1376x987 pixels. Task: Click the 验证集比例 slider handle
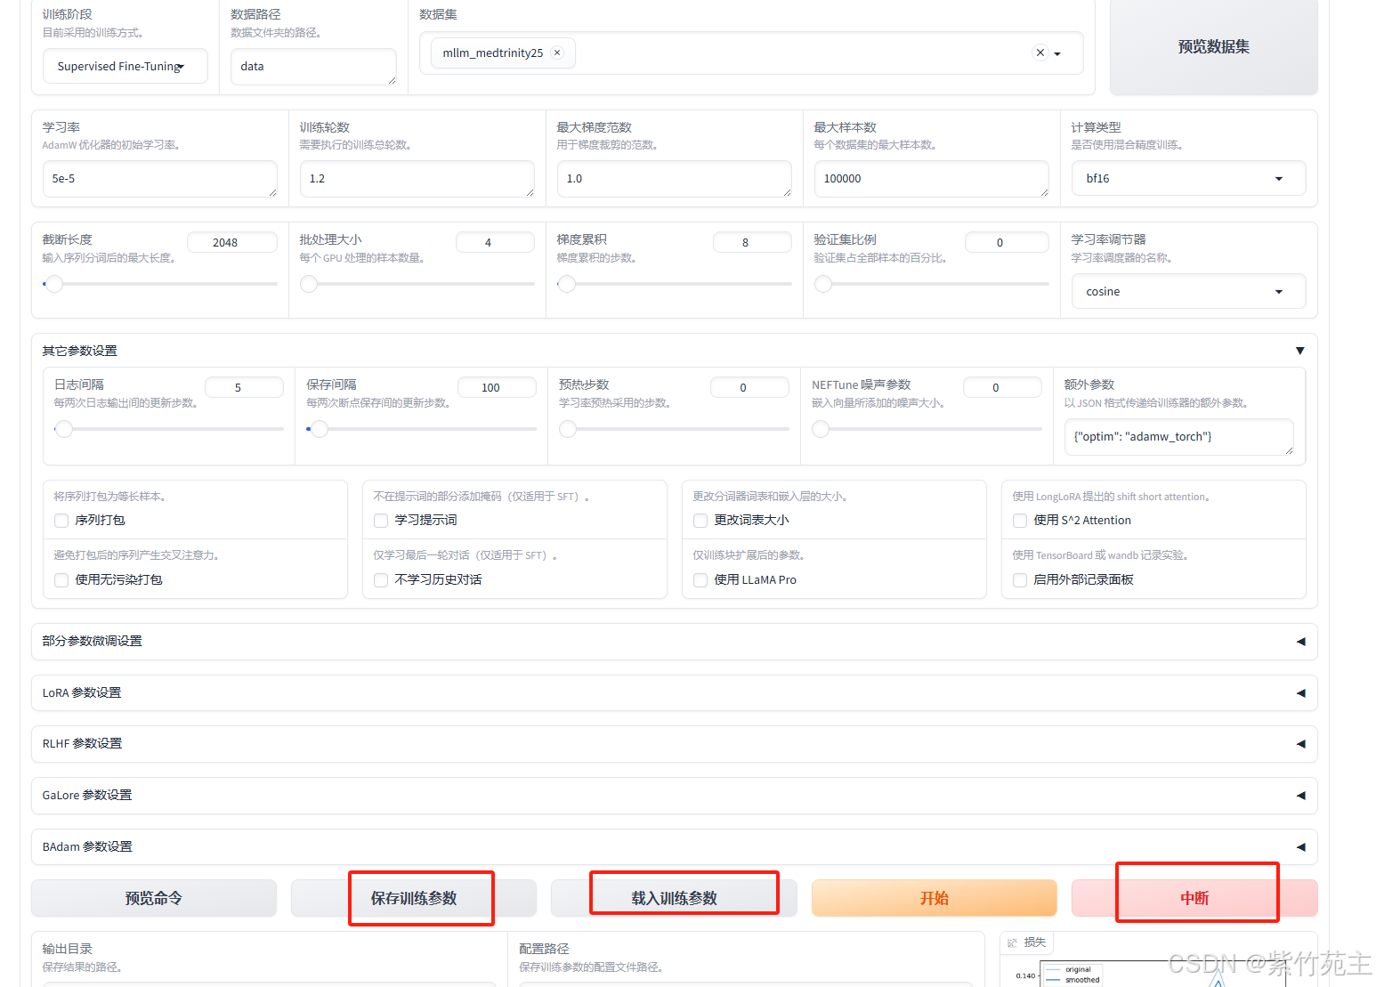(823, 284)
